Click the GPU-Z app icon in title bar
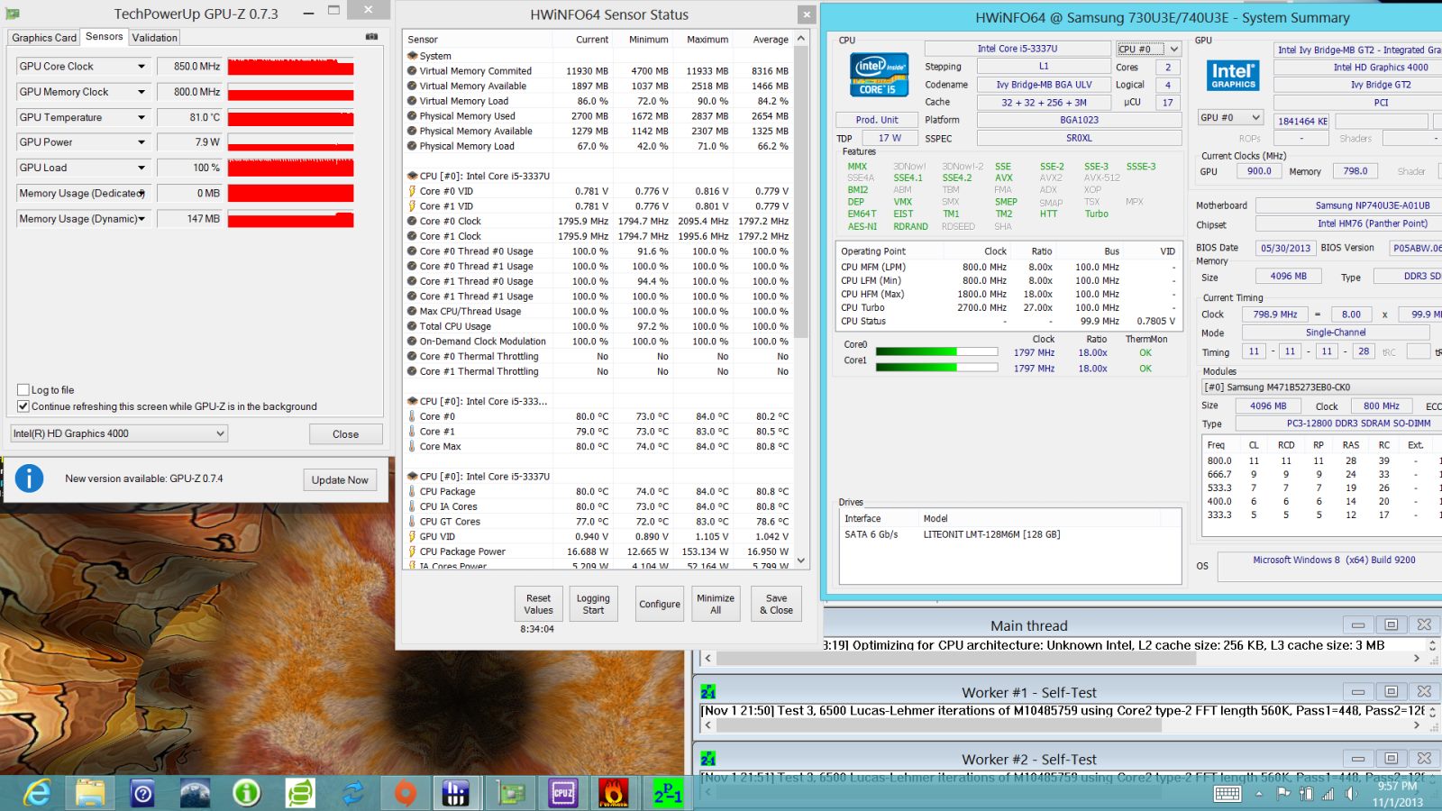This screenshot has width=1442, height=811. (x=13, y=14)
